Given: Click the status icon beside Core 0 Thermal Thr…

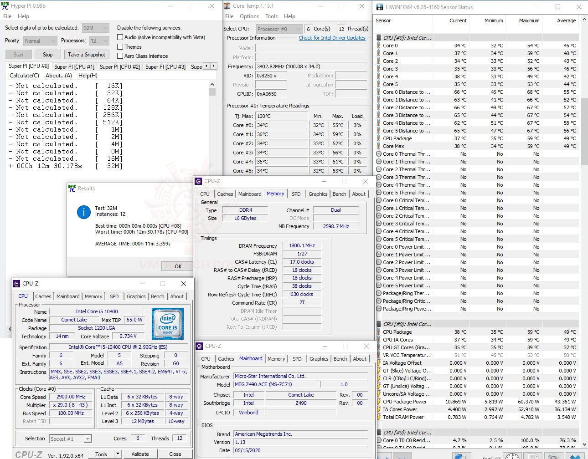Looking at the screenshot, I should (379, 154).
